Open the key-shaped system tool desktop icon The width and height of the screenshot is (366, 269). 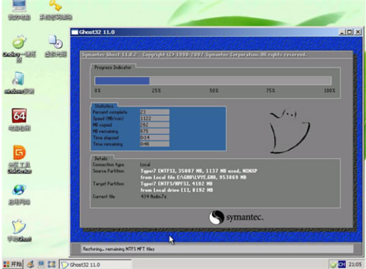(x=56, y=7)
